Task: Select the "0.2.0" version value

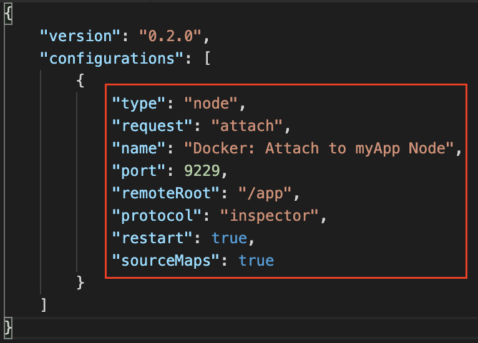Action: pos(170,36)
